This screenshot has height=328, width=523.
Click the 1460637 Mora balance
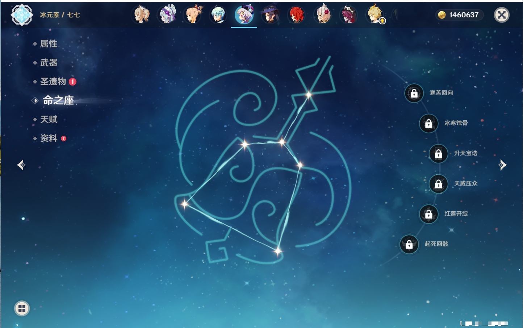click(464, 15)
